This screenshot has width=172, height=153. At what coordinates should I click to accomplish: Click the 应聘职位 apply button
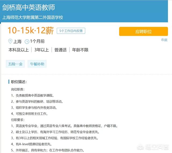click(x=144, y=32)
